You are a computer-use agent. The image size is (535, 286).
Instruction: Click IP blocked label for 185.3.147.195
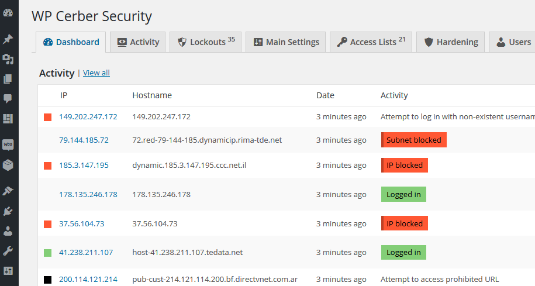click(x=405, y=165)
